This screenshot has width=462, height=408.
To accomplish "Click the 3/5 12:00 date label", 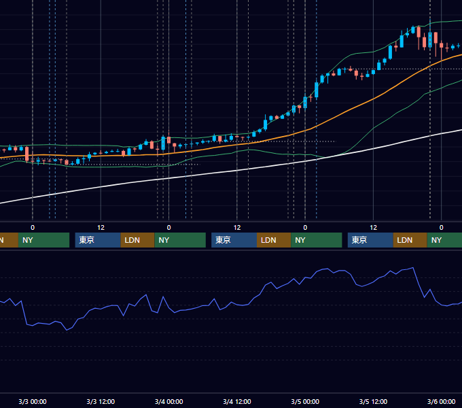I will [373, 401].
